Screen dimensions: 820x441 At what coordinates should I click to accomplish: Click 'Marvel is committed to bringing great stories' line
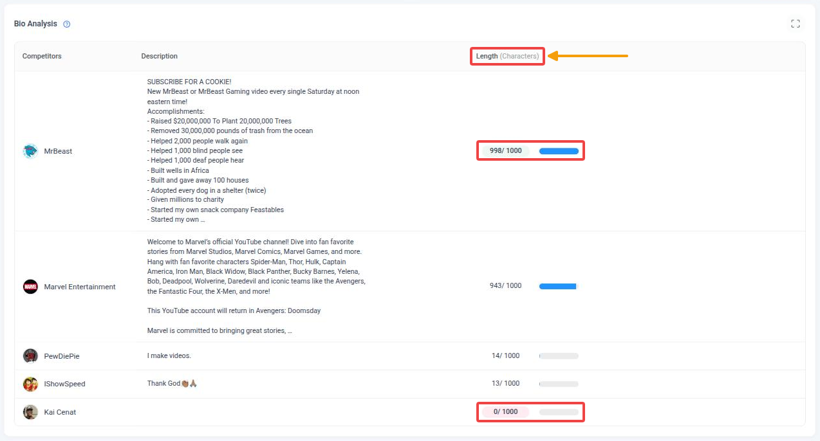point(219,331)
